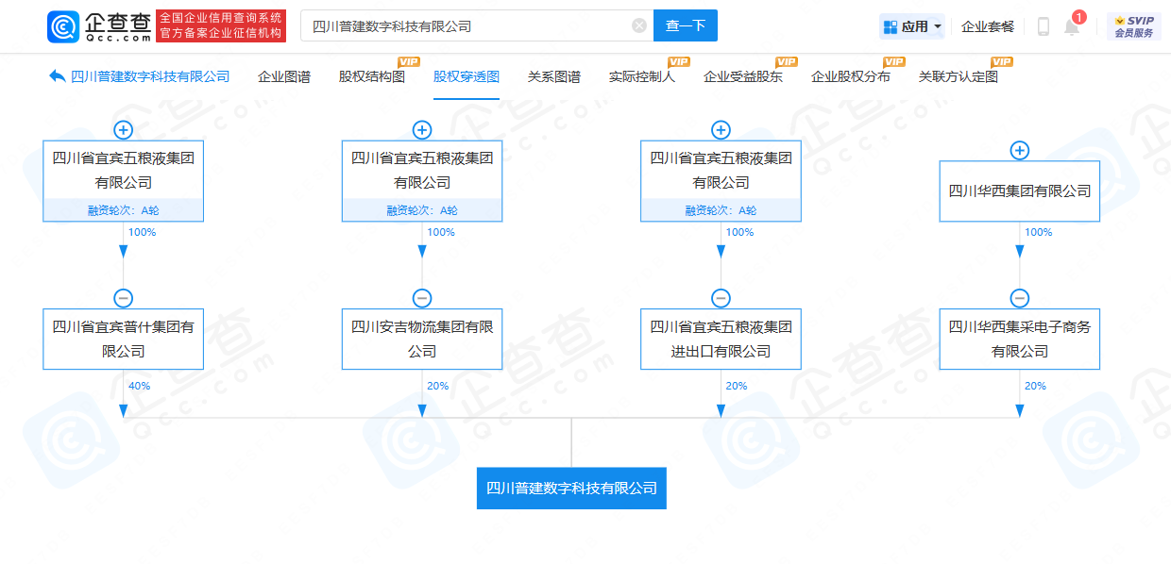The width and height of the screenshot is (1171, 564).
Task: Open the 四川安吉物流集团有限公司 node
Action: click(x=422, y=339)
